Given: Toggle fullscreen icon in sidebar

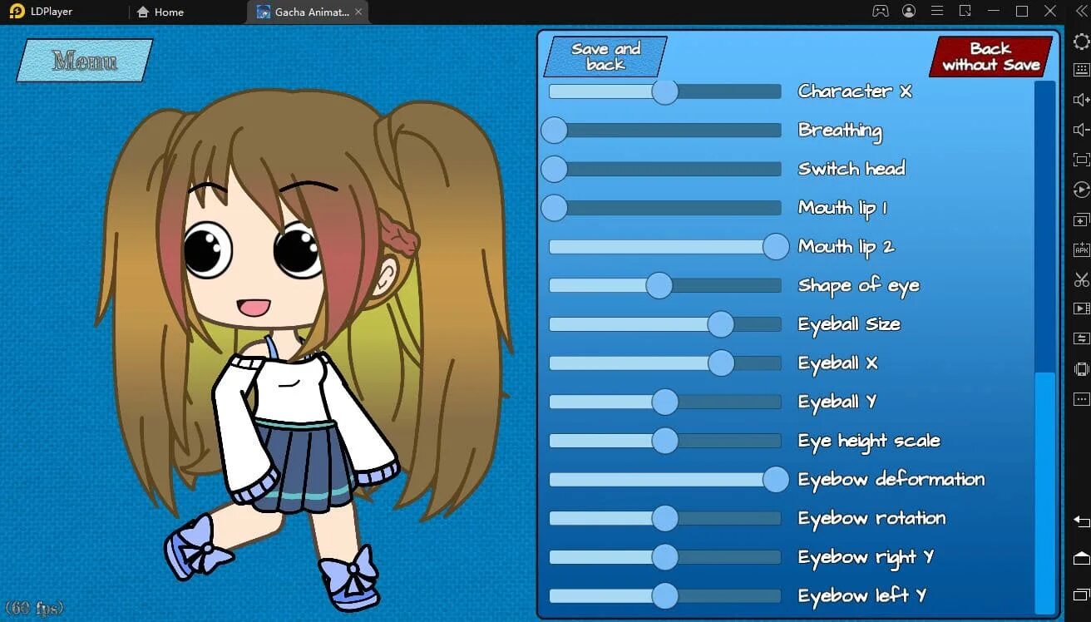Looking at the screenshot, I should coord(1081,160).
